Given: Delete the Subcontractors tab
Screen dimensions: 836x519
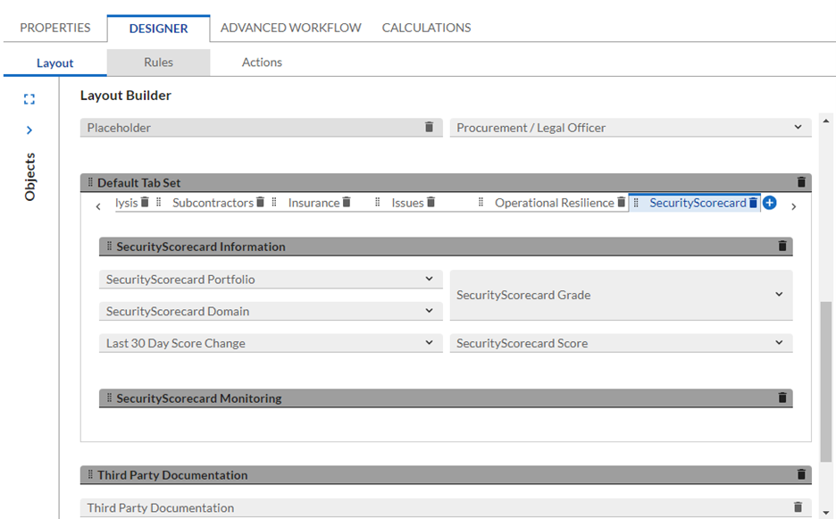Looking at the screenshot, I should 260,202.
